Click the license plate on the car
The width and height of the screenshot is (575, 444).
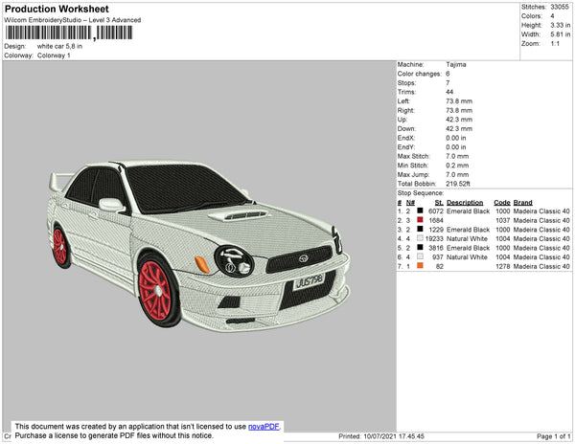[310, 281]
